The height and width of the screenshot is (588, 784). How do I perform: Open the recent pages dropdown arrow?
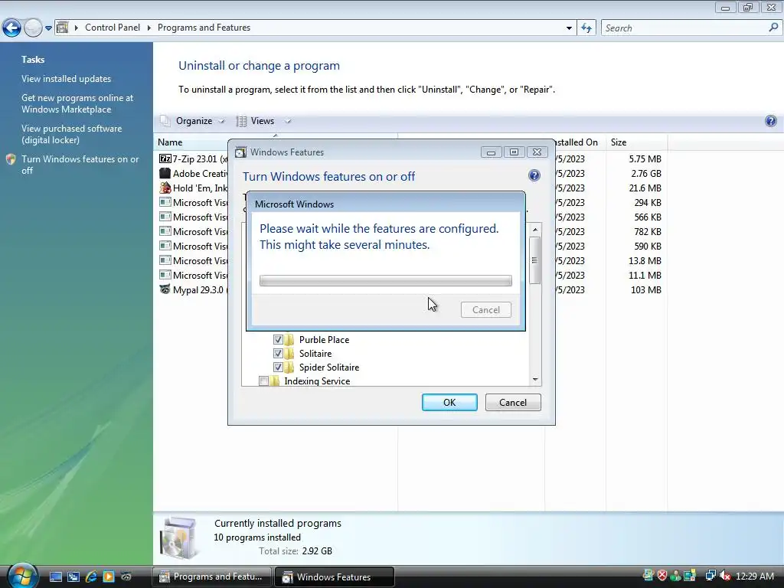click(x=48, y=28)
